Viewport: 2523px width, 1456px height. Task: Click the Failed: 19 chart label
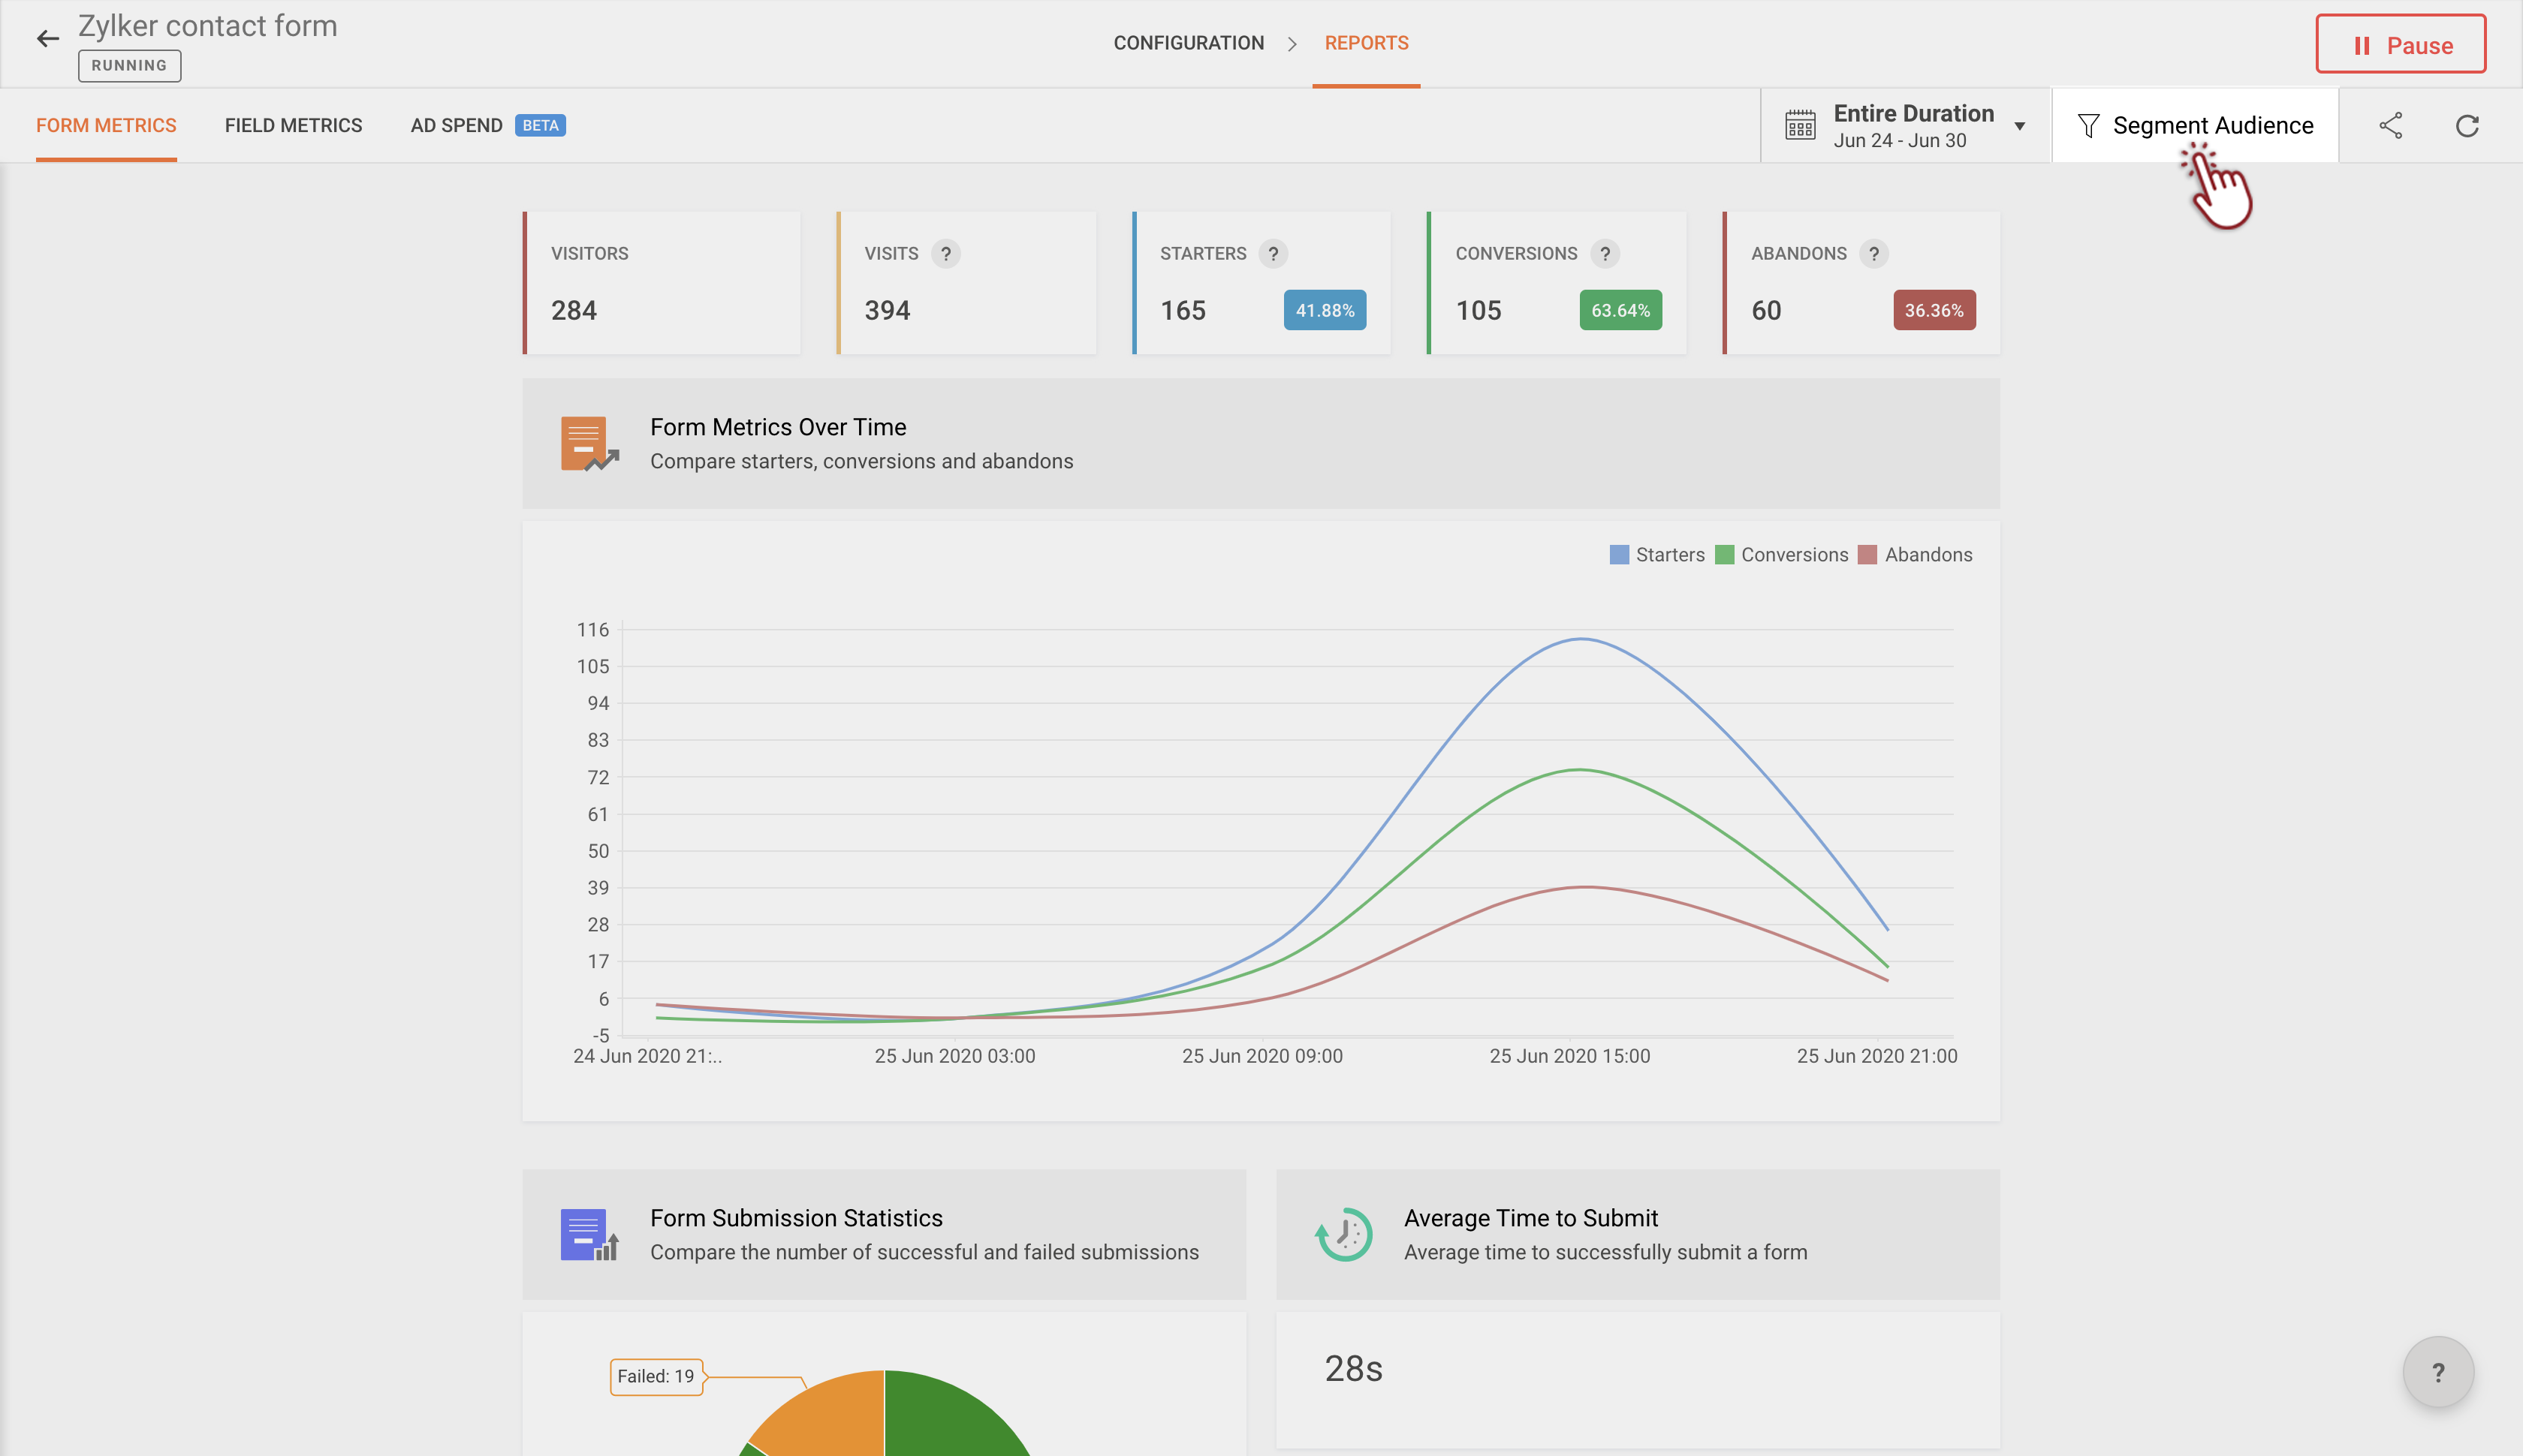656,1376
